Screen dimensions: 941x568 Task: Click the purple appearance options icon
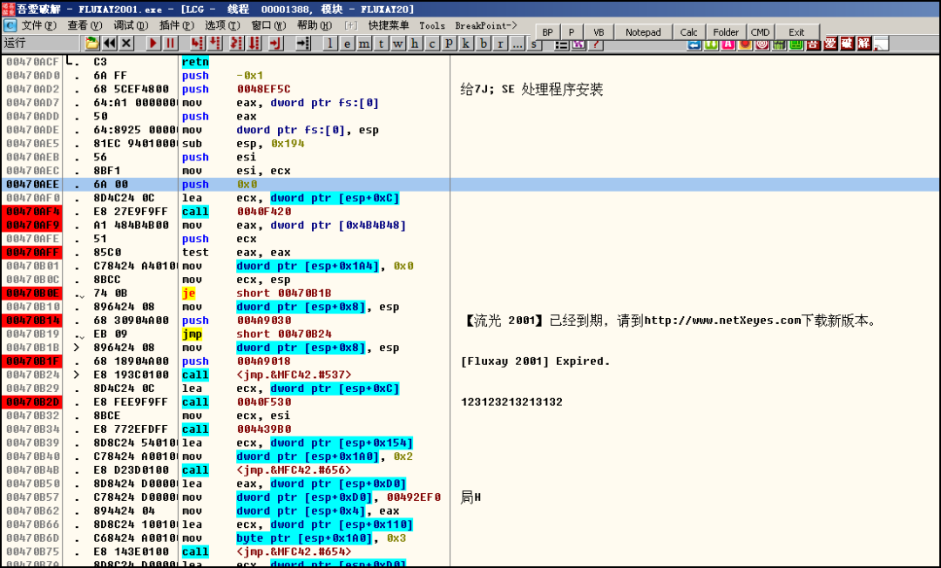coord(578,45)
